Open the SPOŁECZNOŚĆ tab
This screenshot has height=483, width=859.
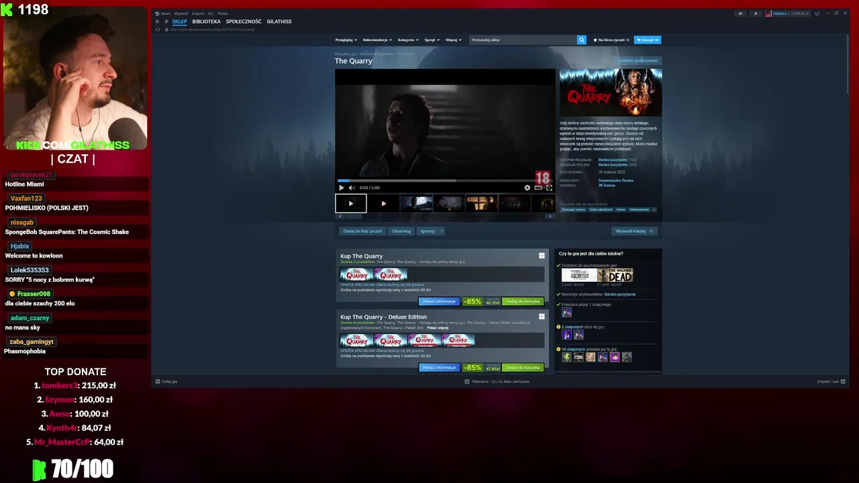[x=244, y=21]
